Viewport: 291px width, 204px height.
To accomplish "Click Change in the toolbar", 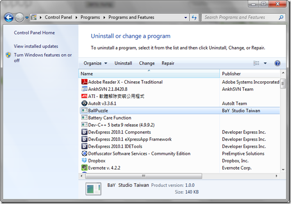I will pyautogui.click(x=147, y=63).
